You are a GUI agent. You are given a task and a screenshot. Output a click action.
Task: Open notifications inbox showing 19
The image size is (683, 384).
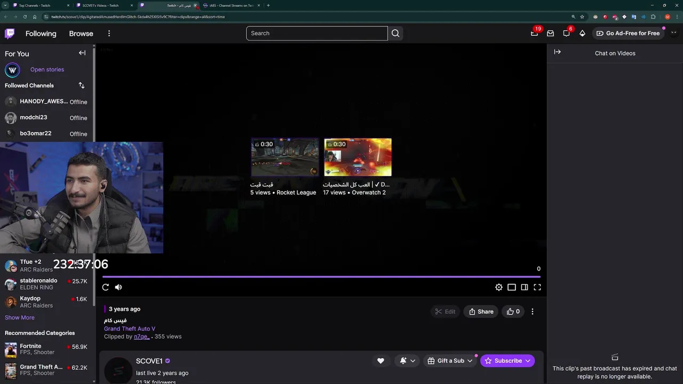click(534, 33)
